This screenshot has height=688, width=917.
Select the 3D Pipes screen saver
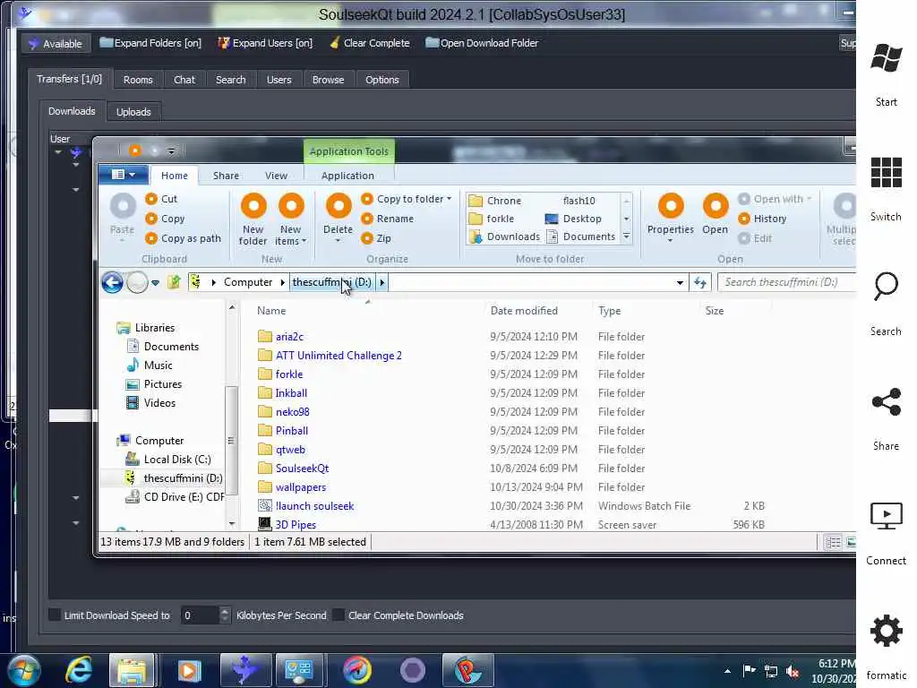click(x=287, y=525)
